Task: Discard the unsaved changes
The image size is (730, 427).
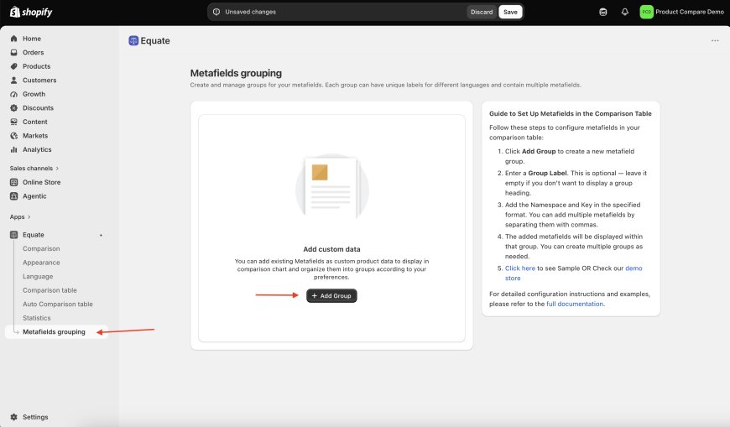Action: point(482,12)
